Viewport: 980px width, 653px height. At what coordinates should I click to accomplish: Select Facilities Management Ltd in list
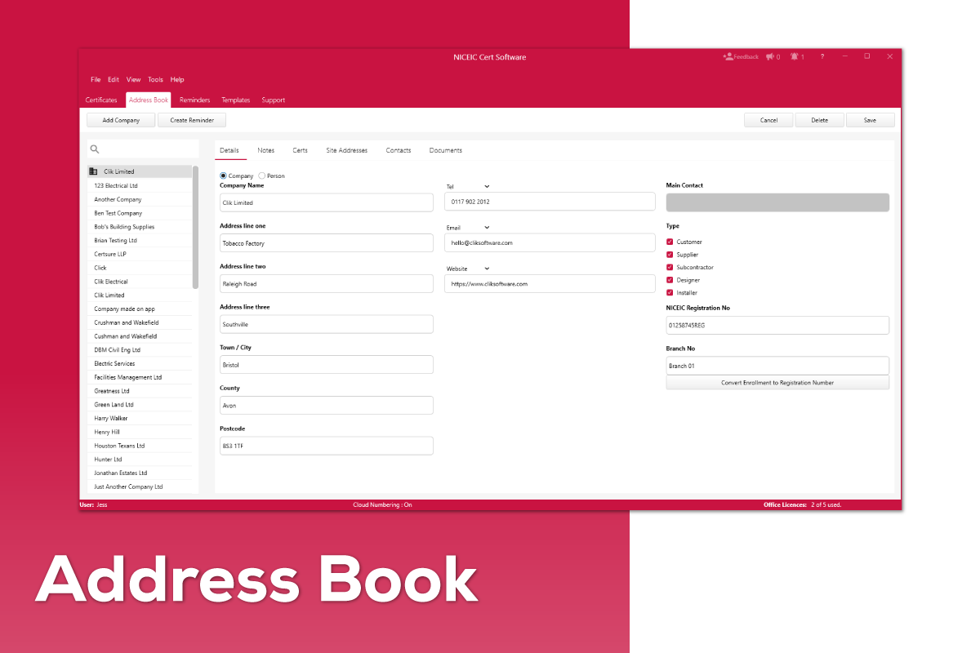[140, 377]
